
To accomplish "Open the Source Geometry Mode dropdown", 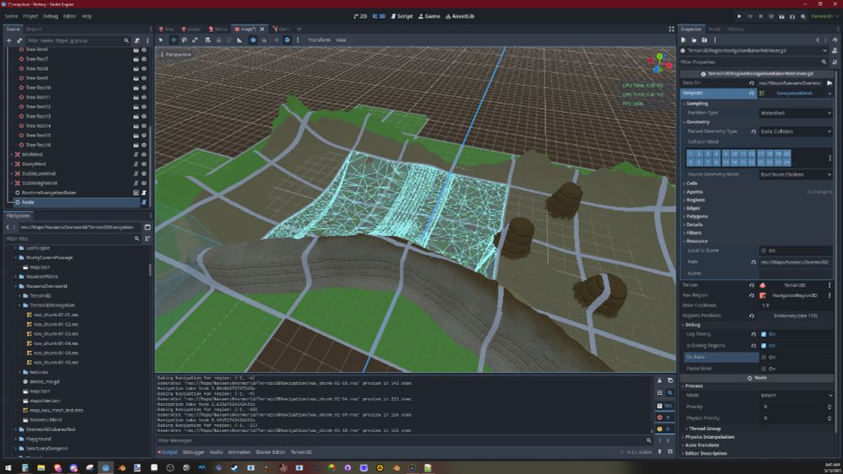I will 795,174.
